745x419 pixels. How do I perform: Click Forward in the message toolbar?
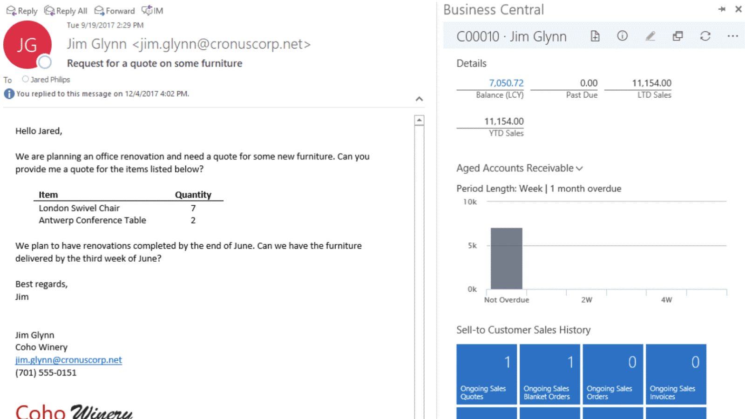tap(115, 11)
